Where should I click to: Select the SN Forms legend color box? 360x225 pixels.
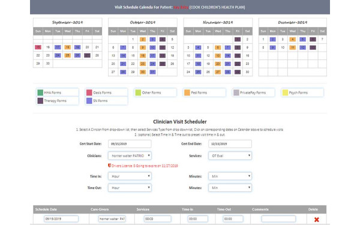coord(89,101)
